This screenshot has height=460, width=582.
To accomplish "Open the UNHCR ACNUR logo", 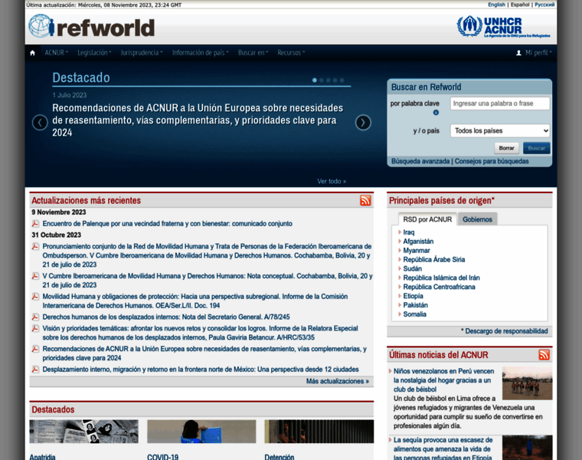I will pyautogui.click(x=504, y=26).
